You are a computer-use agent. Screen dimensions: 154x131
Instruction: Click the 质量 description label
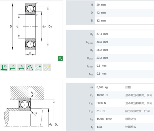click(x=128, y=87)
